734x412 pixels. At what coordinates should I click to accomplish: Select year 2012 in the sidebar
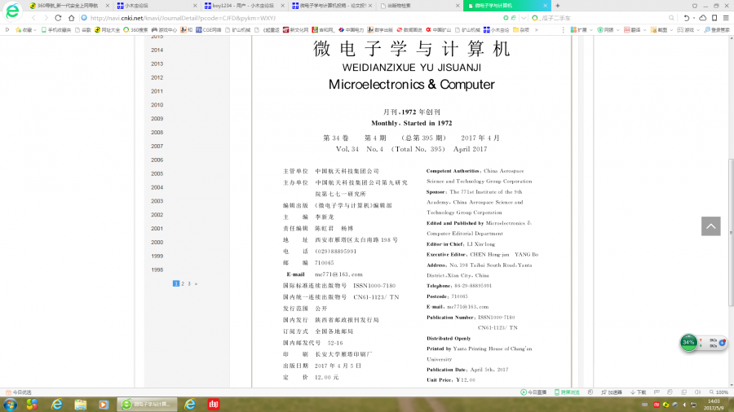pos(157,77)
